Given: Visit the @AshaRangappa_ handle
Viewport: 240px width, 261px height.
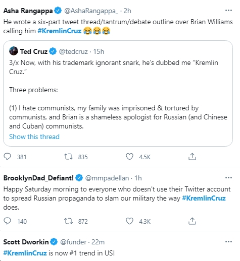Looking at the screenshot, I should [x=91, y=11].
